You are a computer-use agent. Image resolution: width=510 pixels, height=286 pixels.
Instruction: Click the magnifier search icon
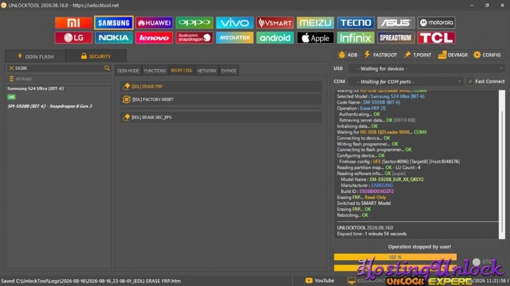click(106, 68)
